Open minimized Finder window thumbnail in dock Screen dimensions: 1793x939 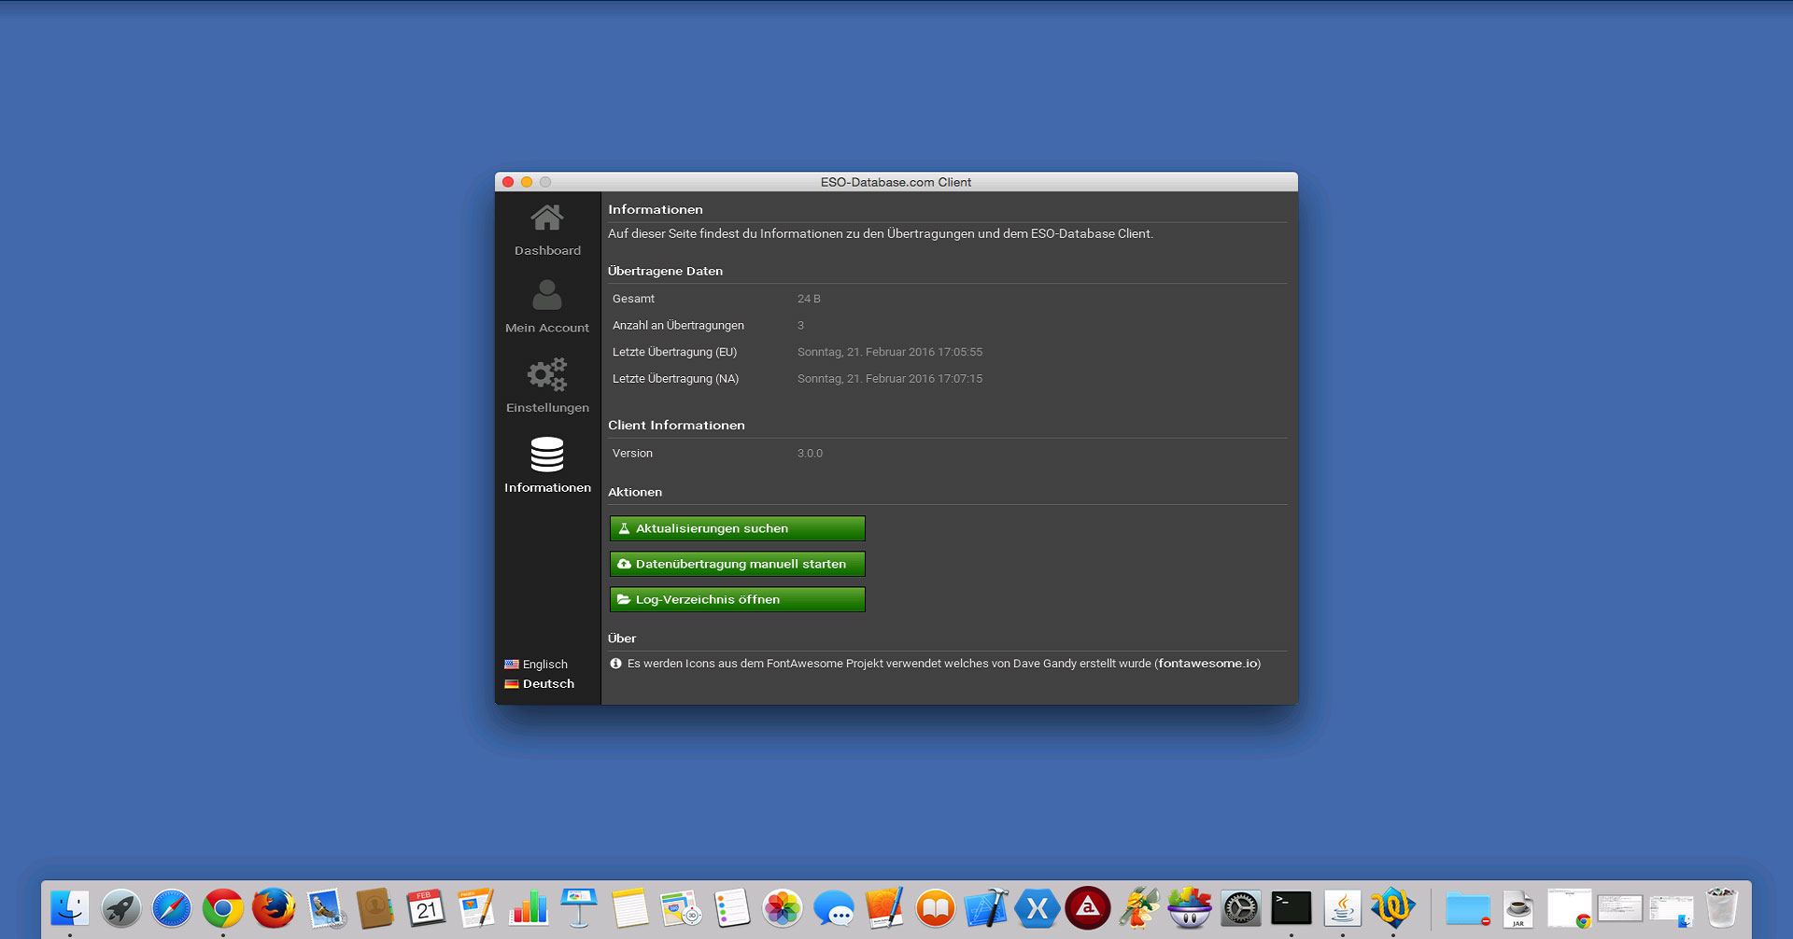[1671, 910]
